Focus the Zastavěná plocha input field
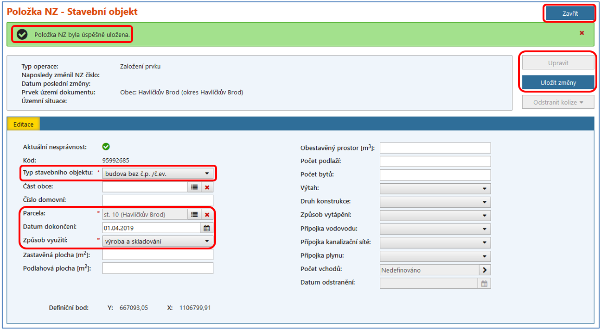 tap(158, 255)
